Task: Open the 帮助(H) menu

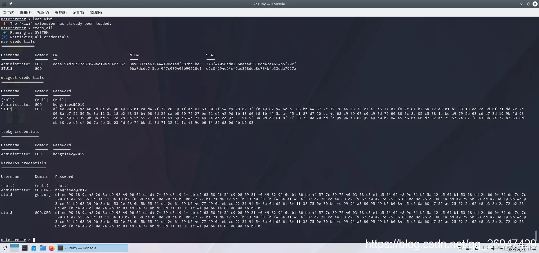Action: (x=96, y=12)
